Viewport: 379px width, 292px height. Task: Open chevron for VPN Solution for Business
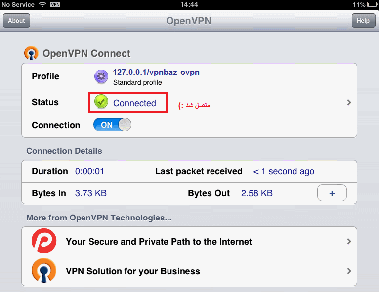coord(349,271)
